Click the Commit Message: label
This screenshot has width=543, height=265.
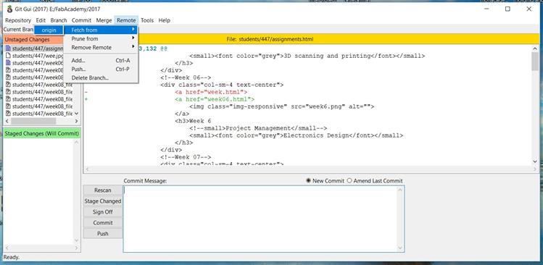tap(145, 180)
